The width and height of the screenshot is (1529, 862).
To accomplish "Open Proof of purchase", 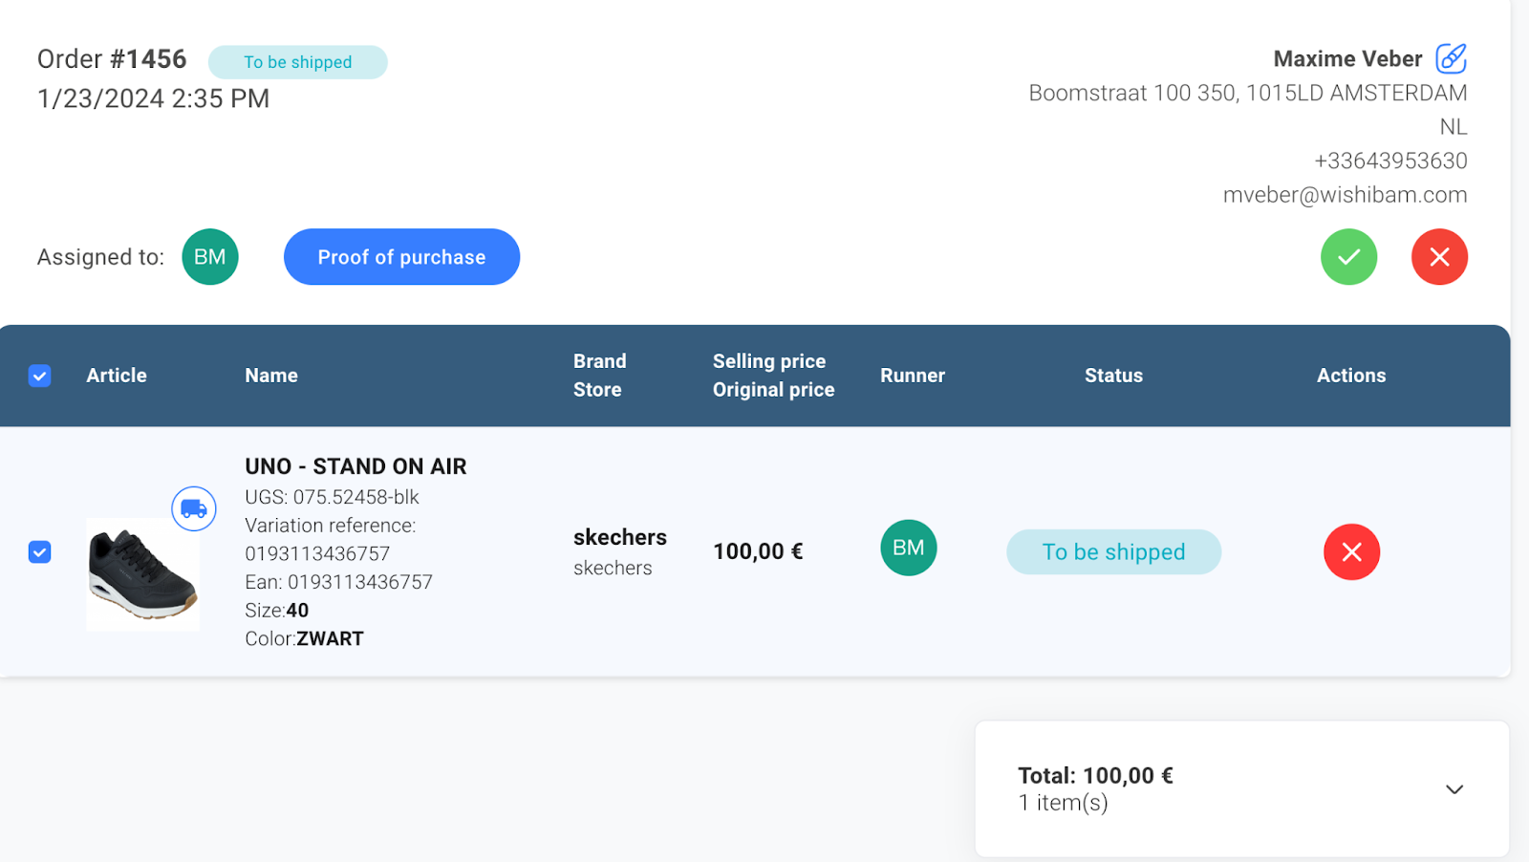I will (x=401, y=257).
